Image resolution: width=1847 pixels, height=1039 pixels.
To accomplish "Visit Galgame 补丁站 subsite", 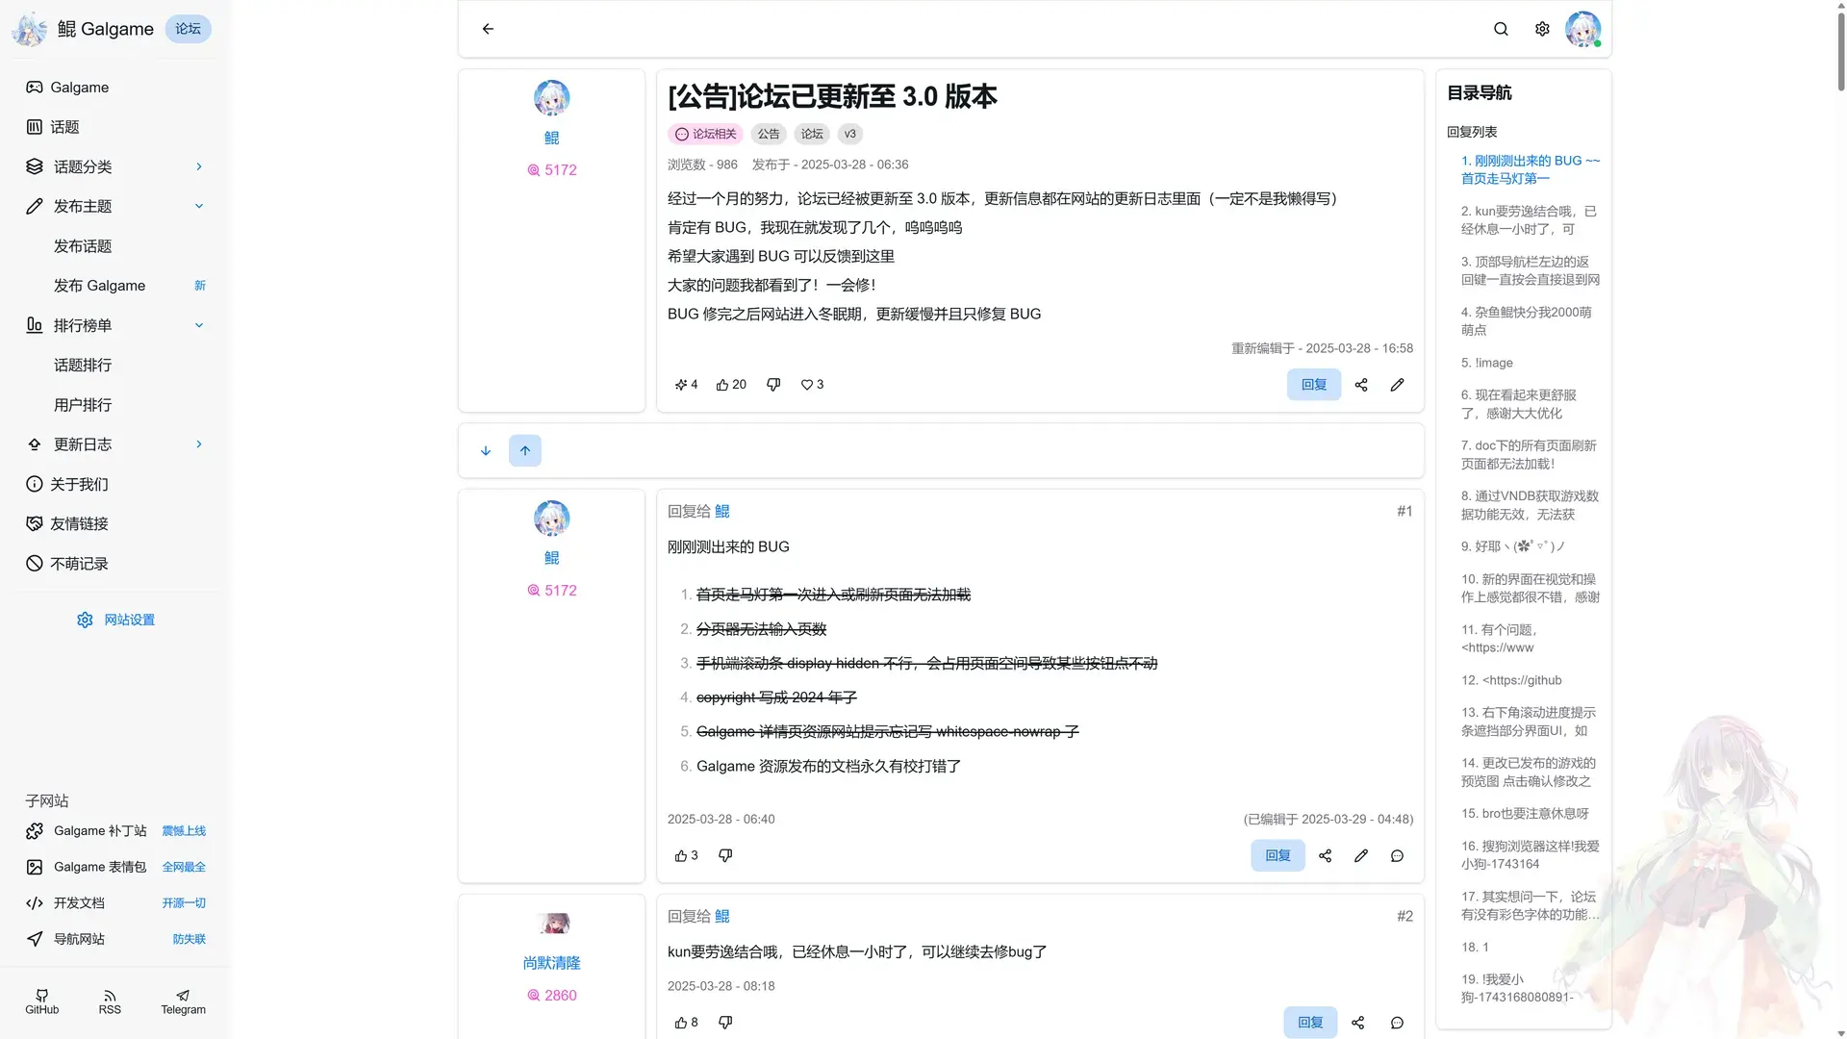I will (115, 831).
